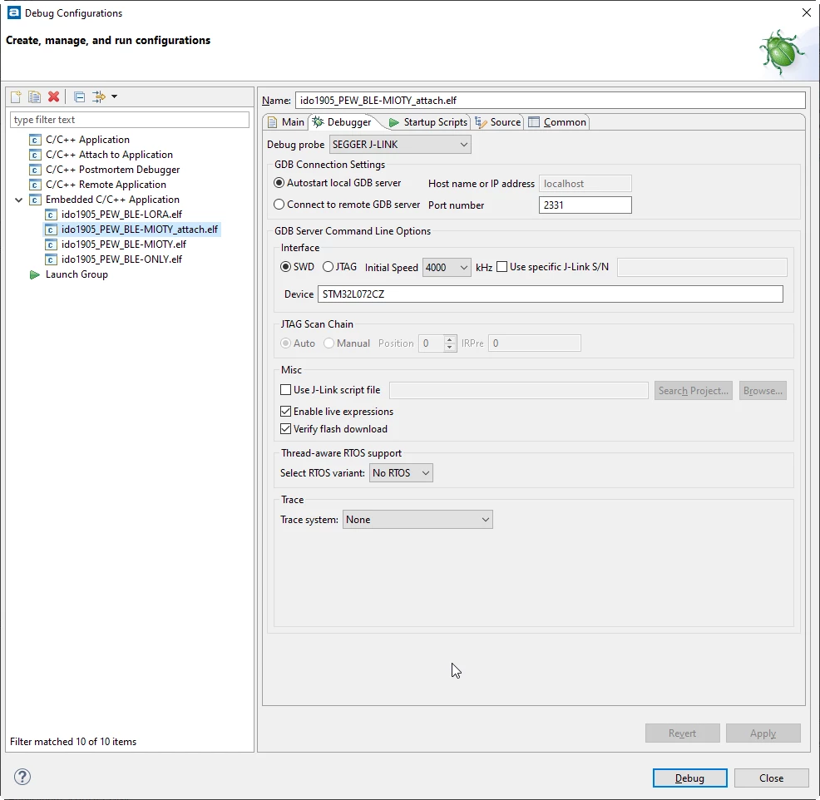Open the Debug probe dropdown
The width and height of the screenshot is (820, 800).
(400, 145)
